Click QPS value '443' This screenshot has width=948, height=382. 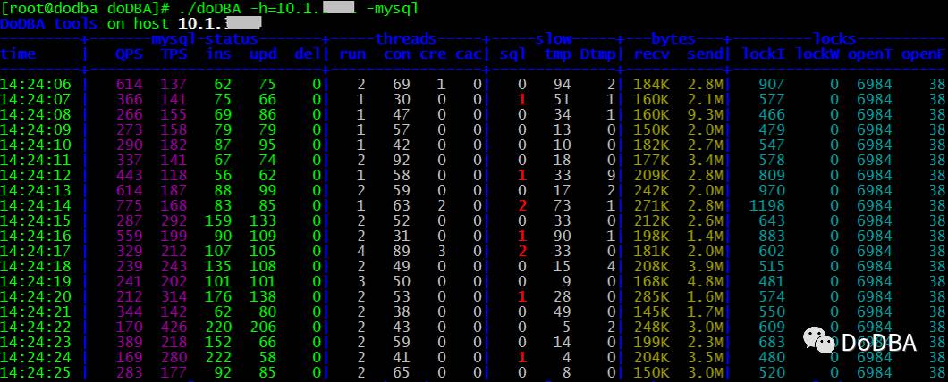pyautogui.click(x=130, y=175)
